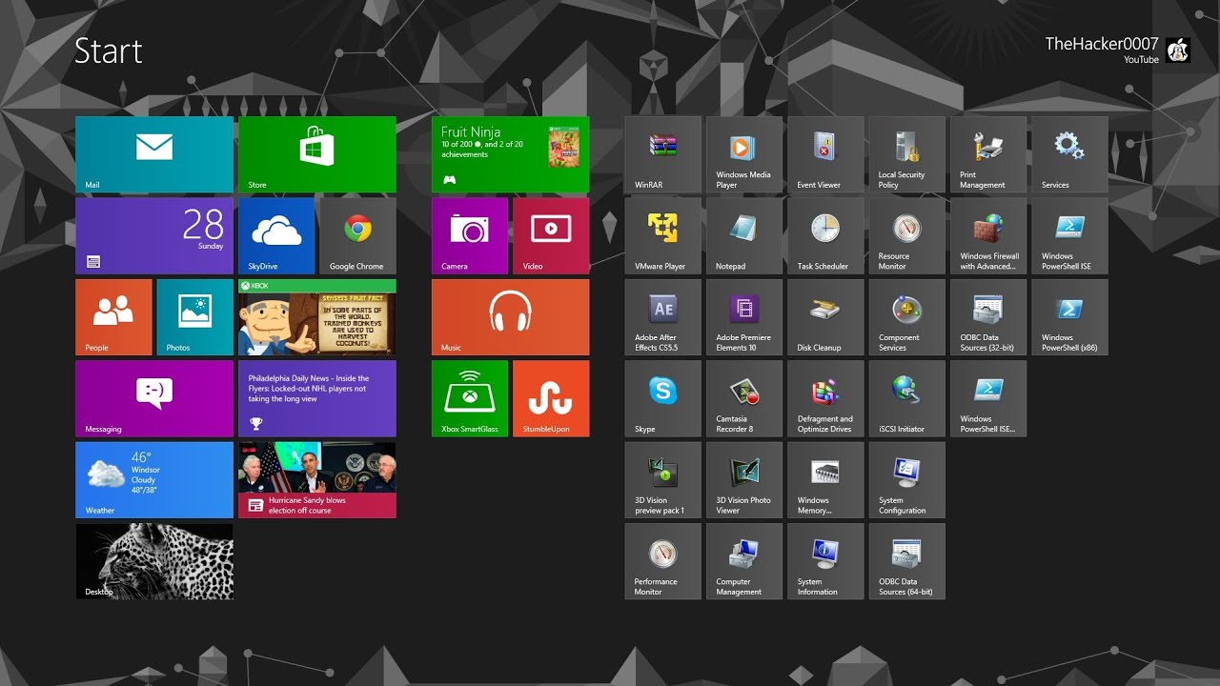Screen dimensions: 1220x686
Task: Launch VMware Player tile
Action: [x=663, y=236]
